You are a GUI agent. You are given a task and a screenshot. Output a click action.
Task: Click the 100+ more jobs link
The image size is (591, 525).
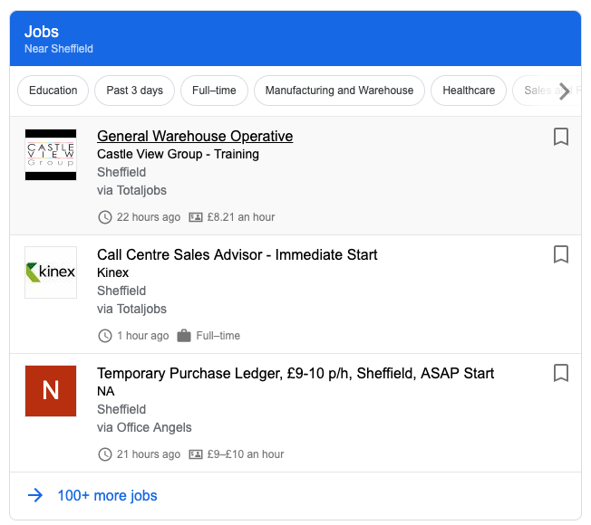[x=107, y=495]
